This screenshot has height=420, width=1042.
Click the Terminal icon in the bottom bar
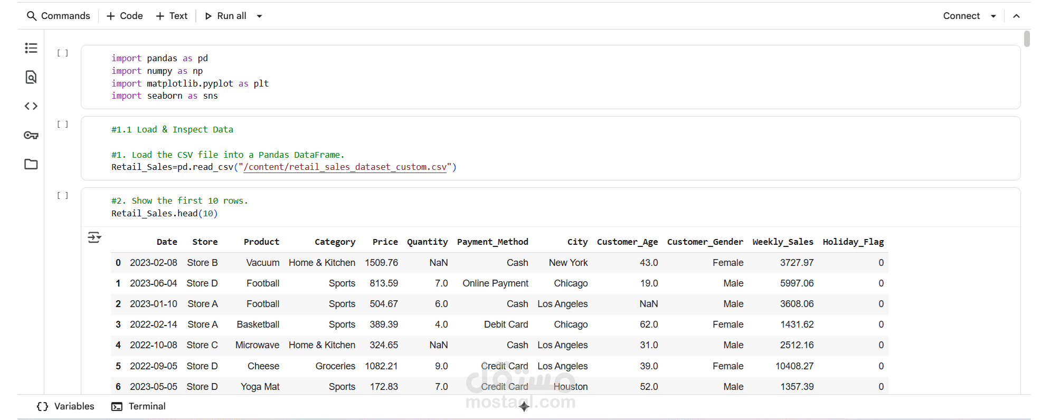(x=117, y=406)
